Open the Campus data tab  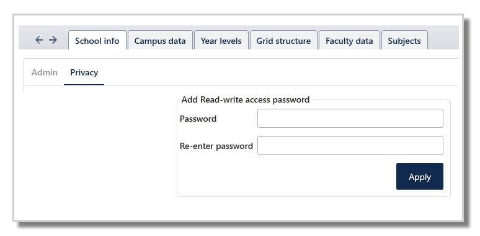pos(160,40)
